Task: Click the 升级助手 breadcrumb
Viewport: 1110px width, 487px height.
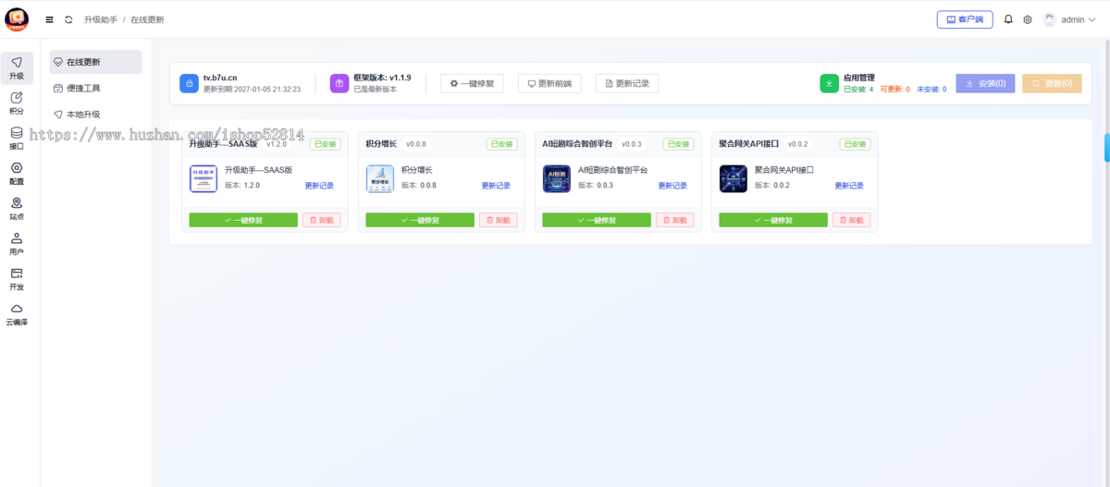Action: point(100,19)
